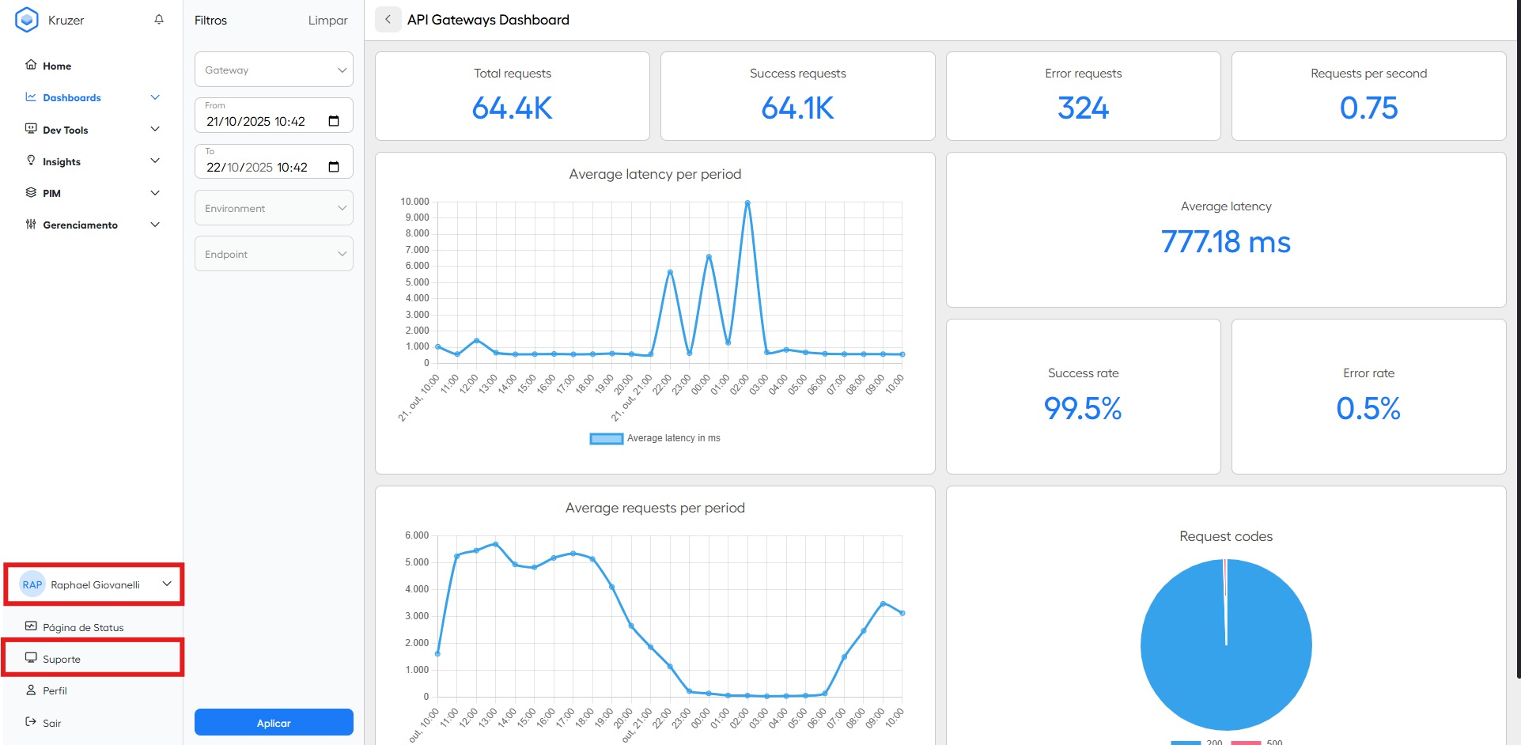Click the Kruzer hexagon logo icon
Image resolution: width=1521 pixels, height=745 pixels.
click(x=27, y=20)
